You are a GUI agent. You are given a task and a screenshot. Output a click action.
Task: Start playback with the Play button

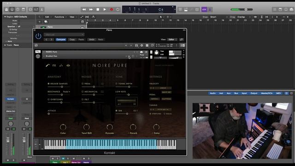pos(105,9)
